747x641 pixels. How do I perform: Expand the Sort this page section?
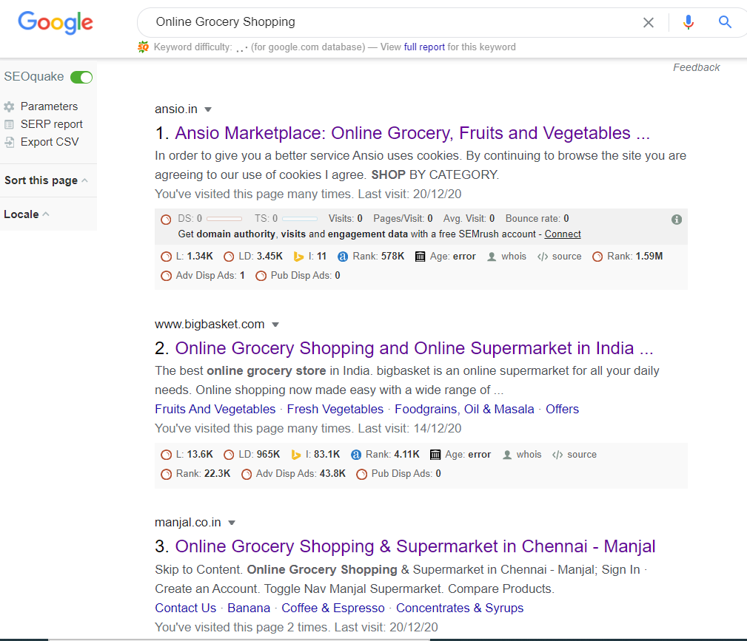tap(46, 180)
